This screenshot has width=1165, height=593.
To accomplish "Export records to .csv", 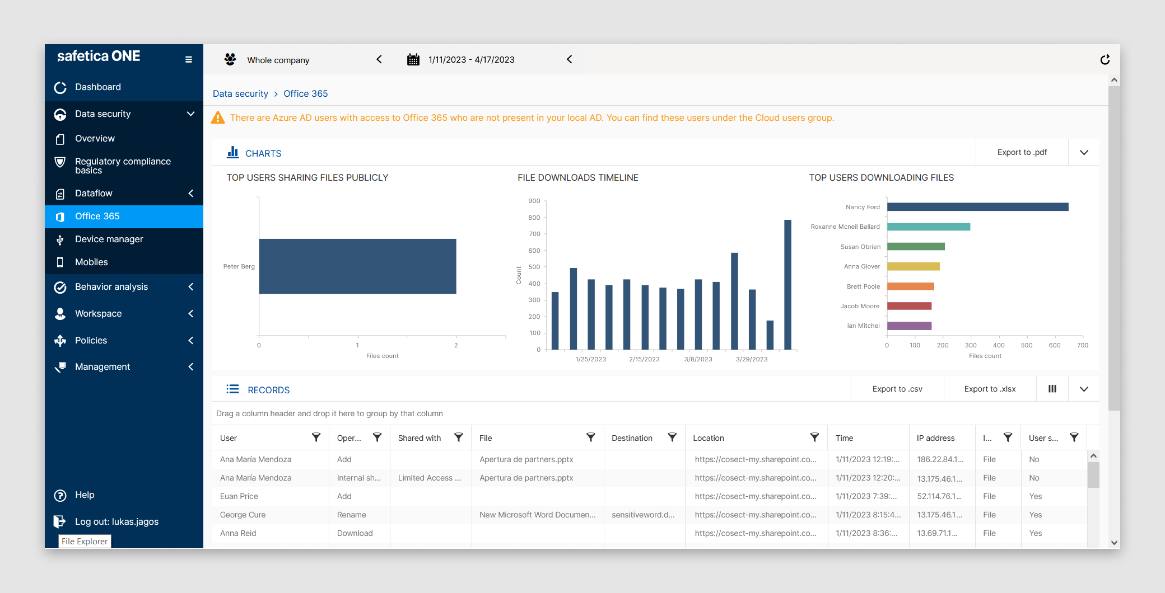I will [897, 389].
